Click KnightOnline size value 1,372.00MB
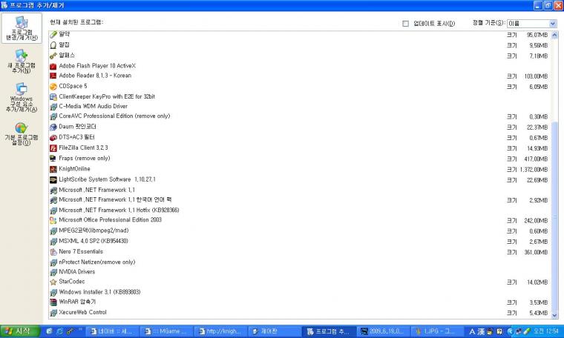Screen dimensions: 564x338 coord(534,170)
